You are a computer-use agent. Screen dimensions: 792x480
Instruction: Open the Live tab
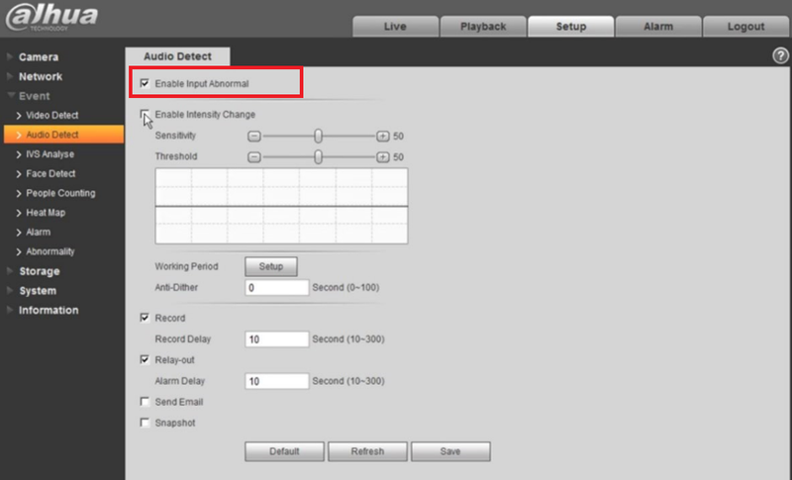[x=395, y=27]
